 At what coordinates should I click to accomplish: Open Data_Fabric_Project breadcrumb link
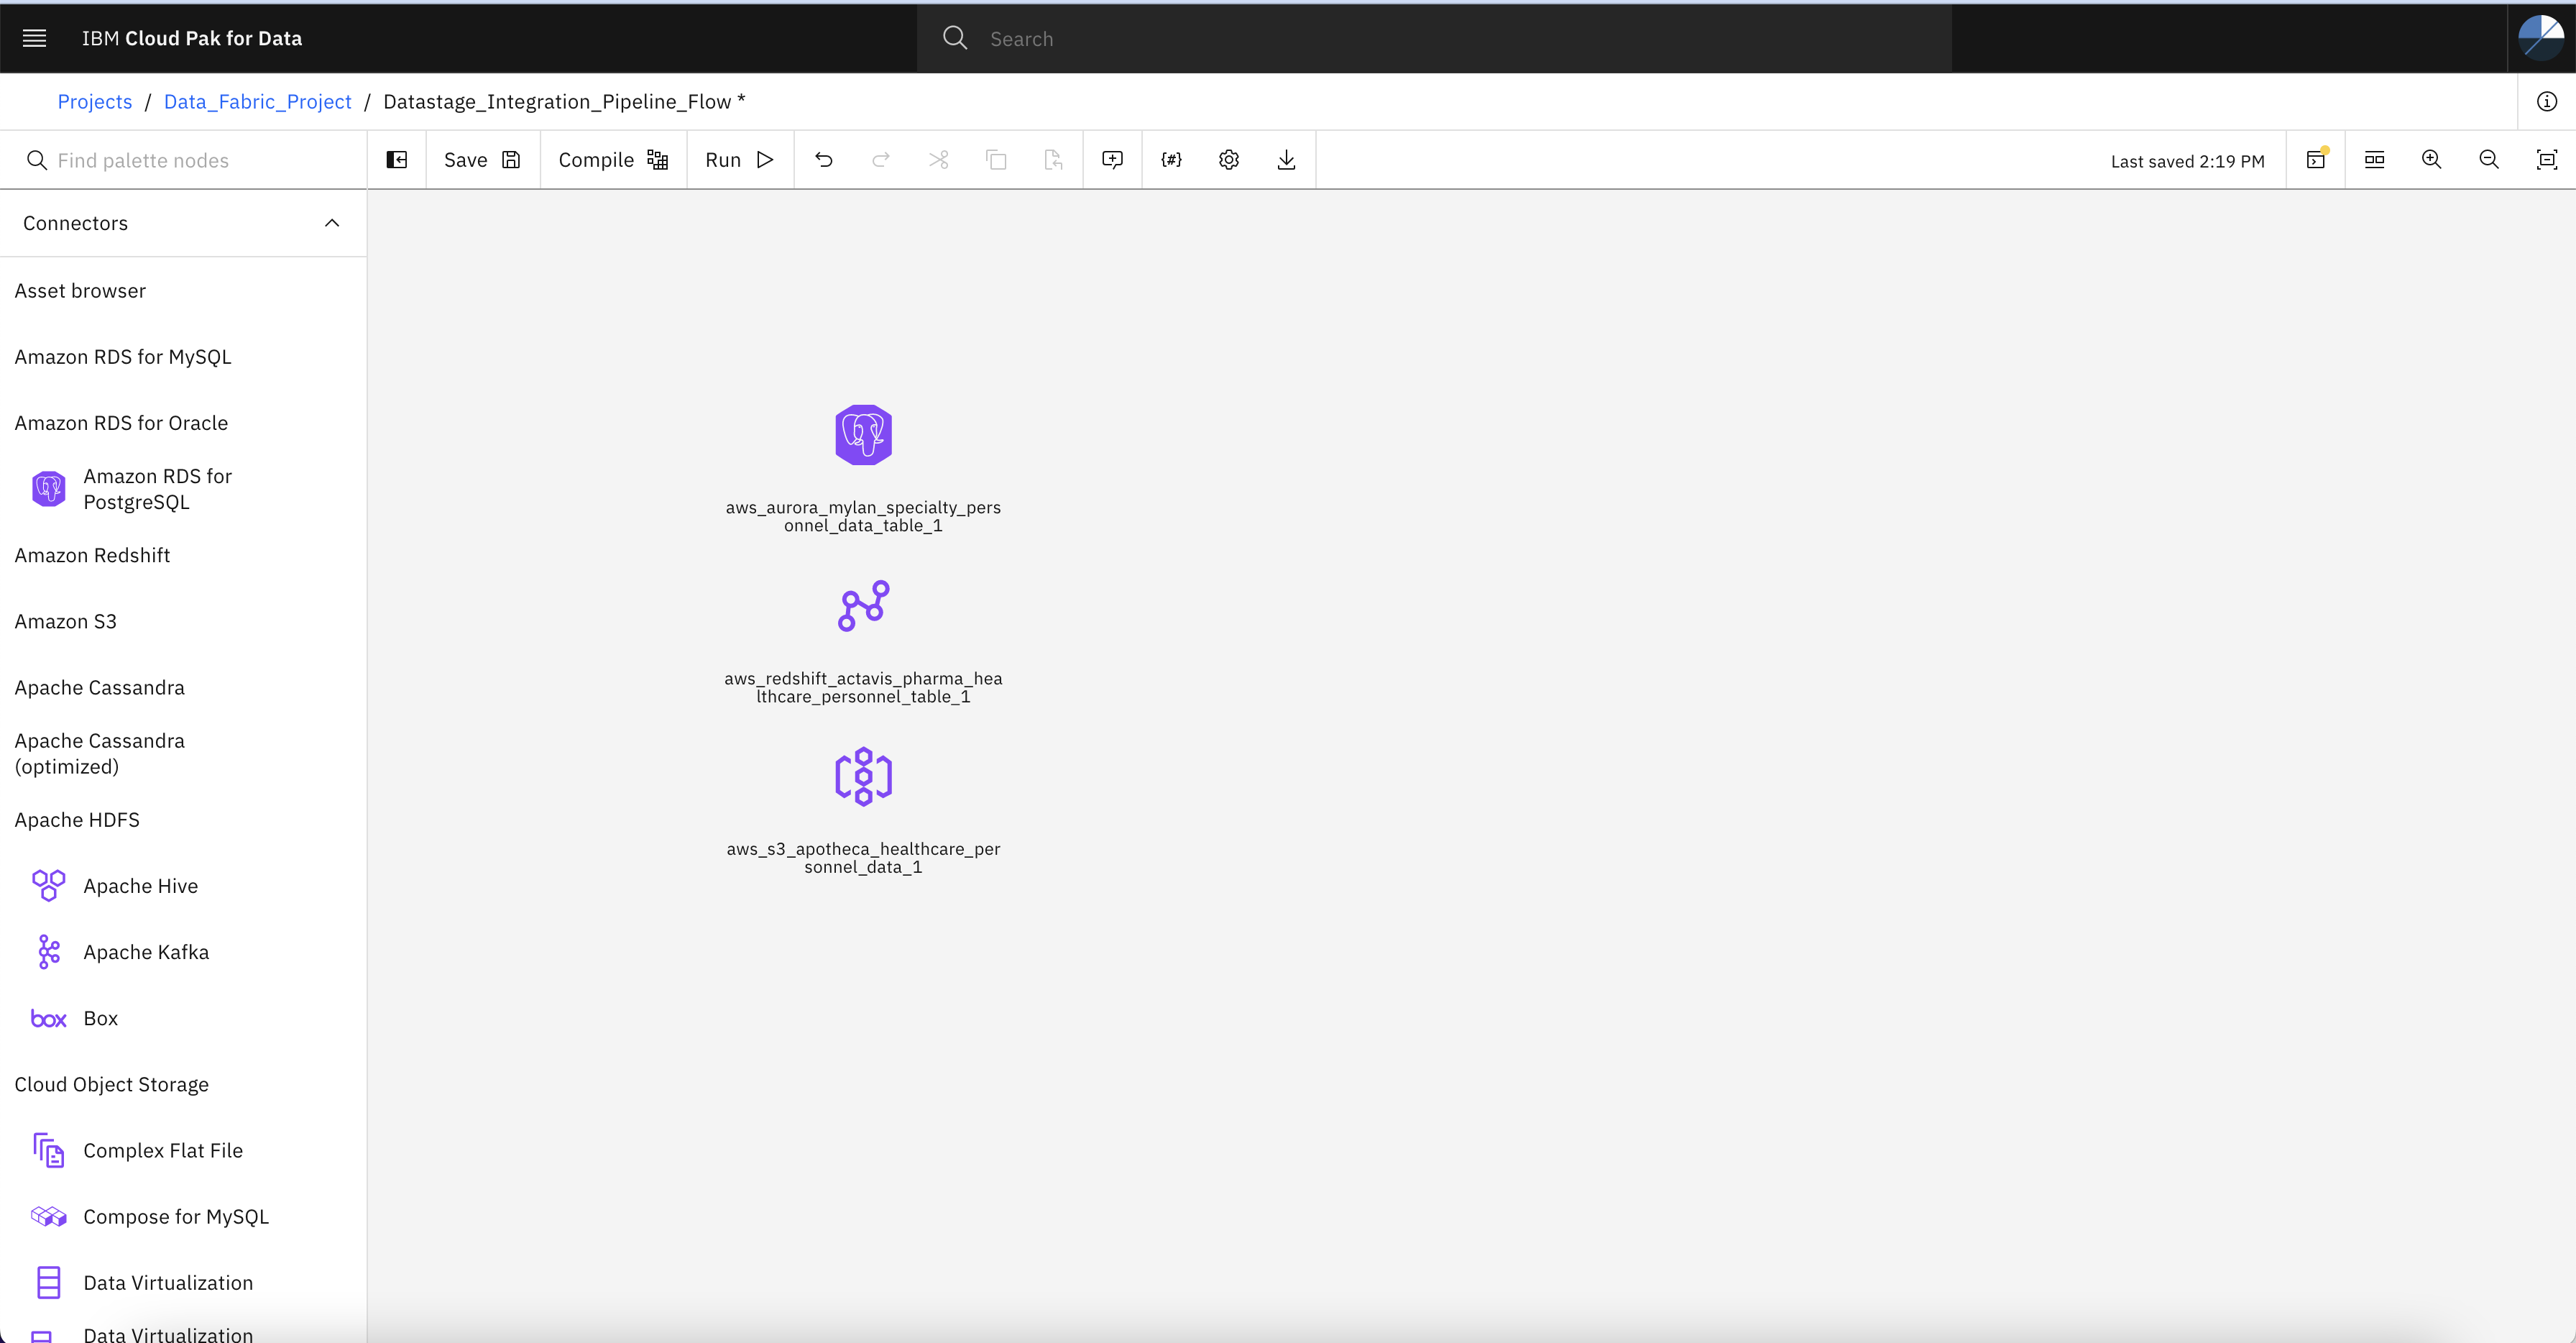point(257,101)
